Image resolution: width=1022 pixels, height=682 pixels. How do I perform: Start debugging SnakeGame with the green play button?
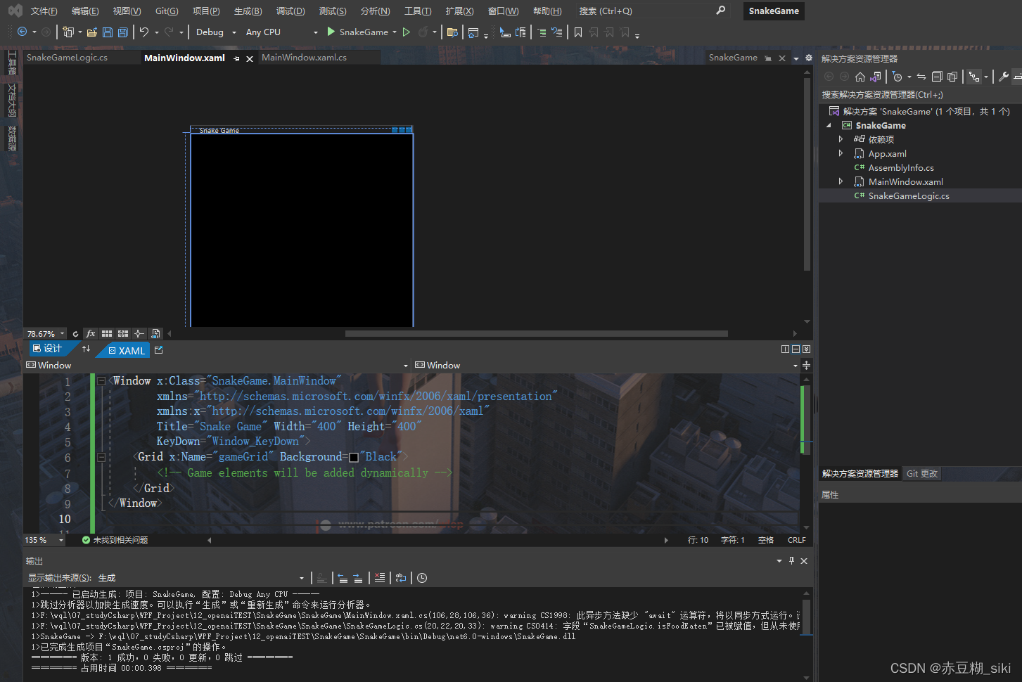pos(331,32)
